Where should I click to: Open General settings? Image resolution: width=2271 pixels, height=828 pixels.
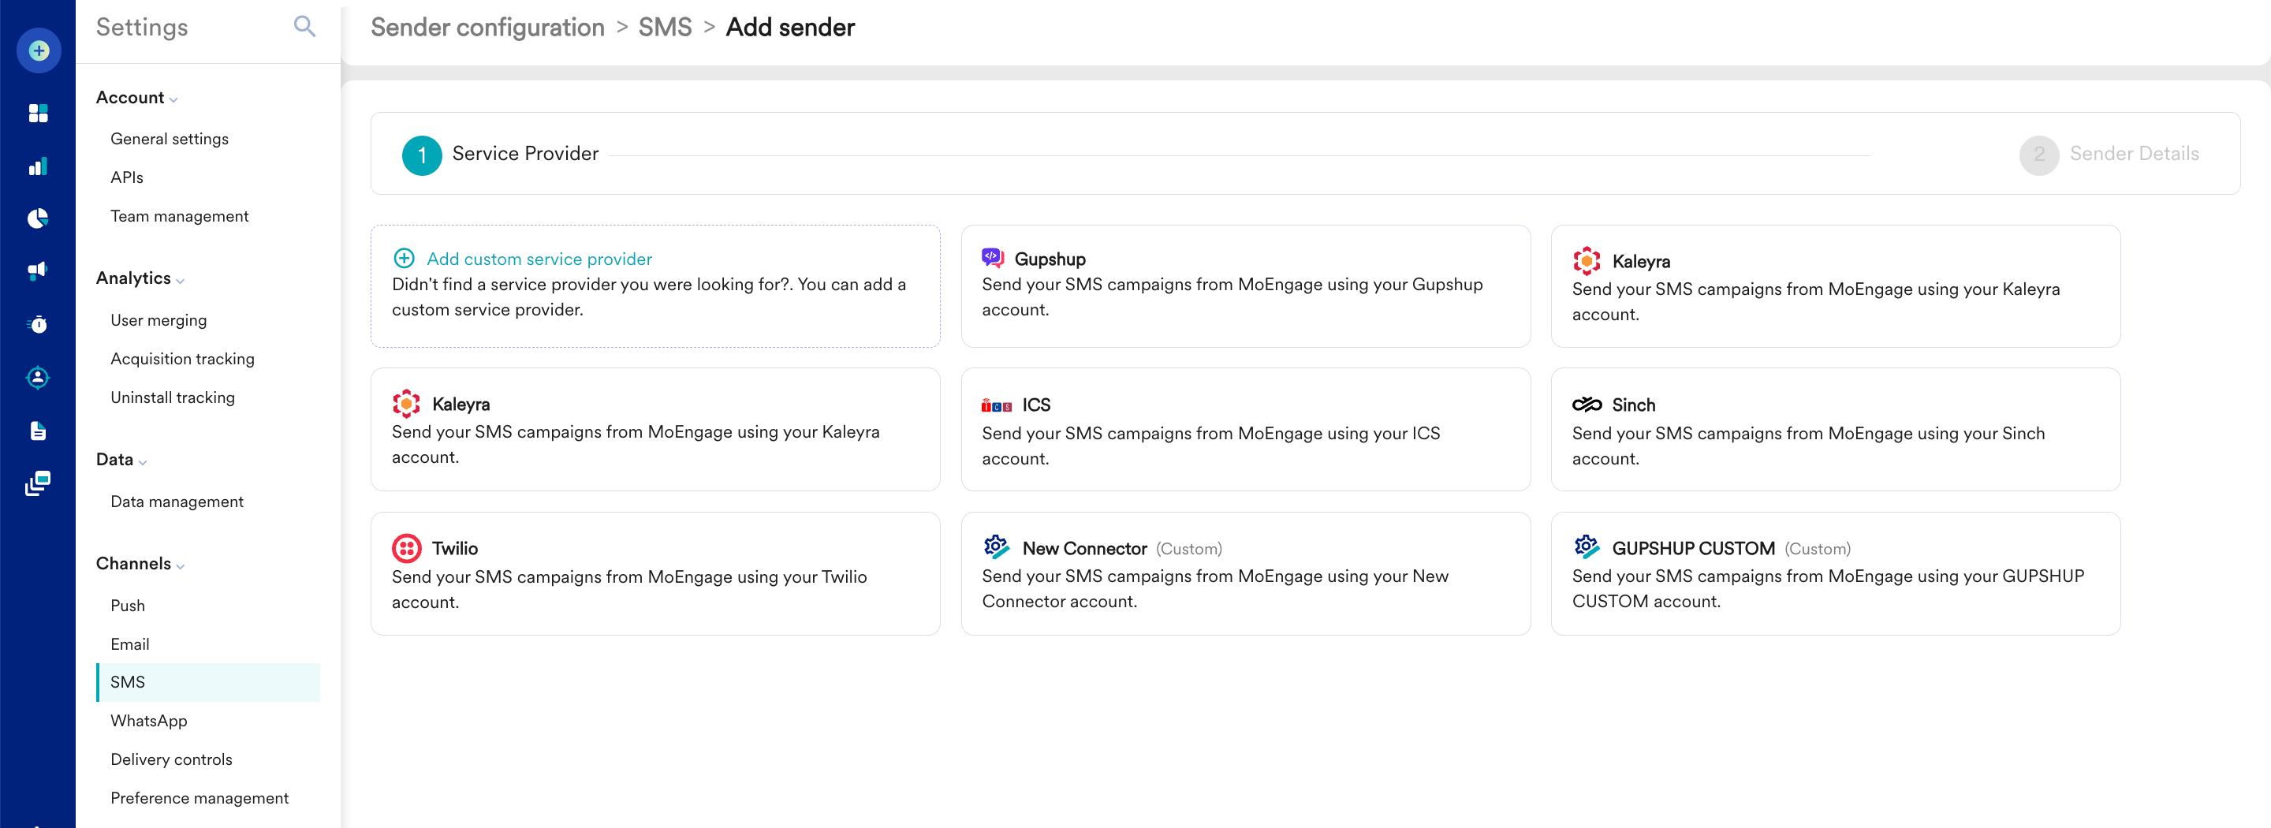[170, 139]
